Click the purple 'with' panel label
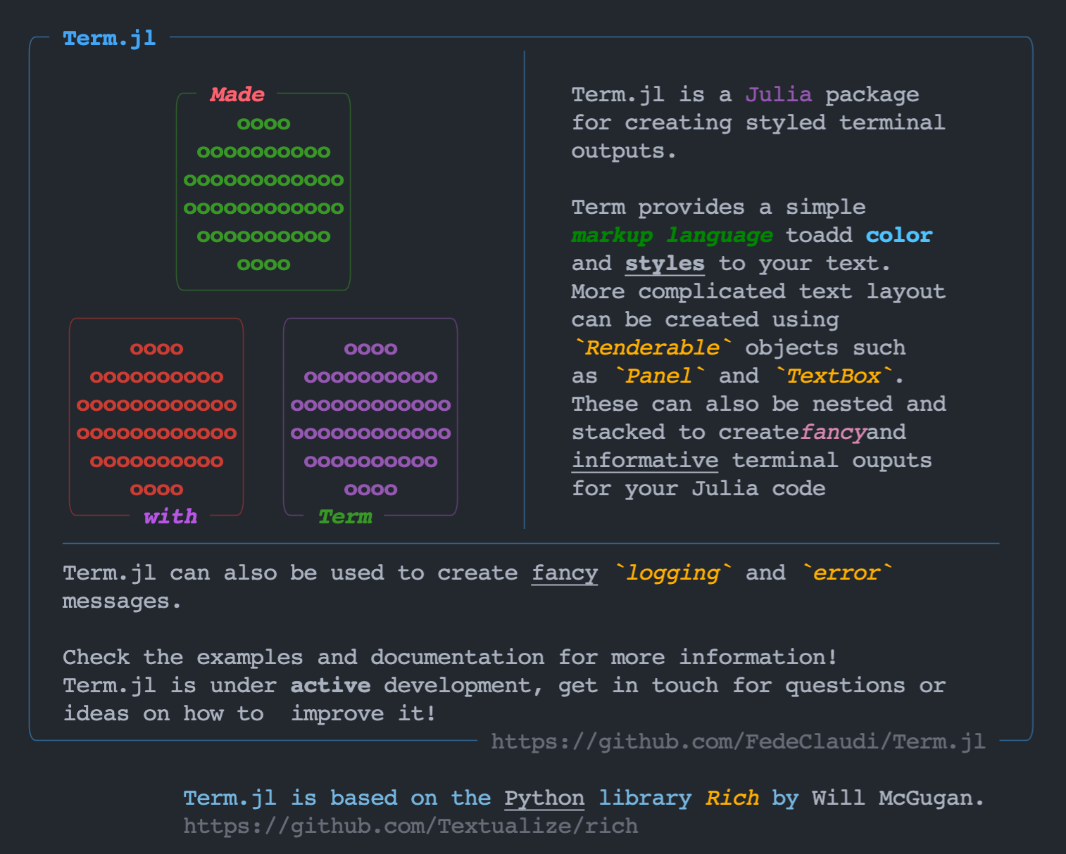This screenshot has height=854, width=1066. [170, 516]
